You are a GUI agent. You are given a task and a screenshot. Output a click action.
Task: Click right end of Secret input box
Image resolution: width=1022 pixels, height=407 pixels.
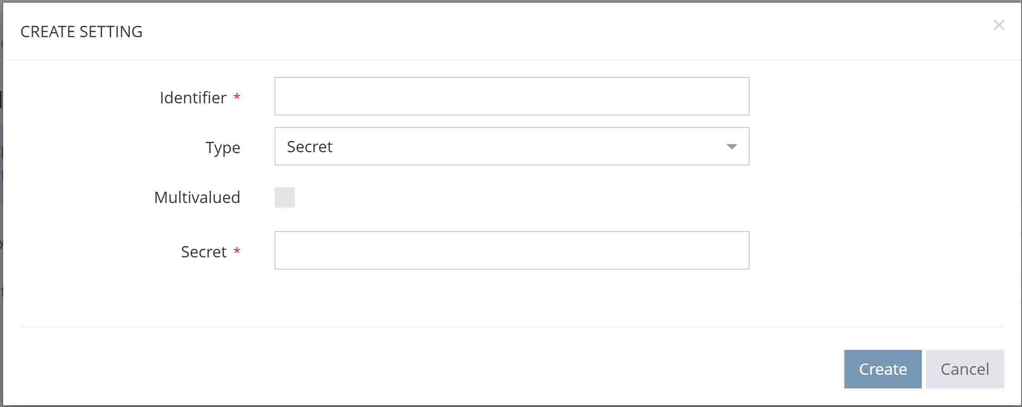tap(734, 251)
